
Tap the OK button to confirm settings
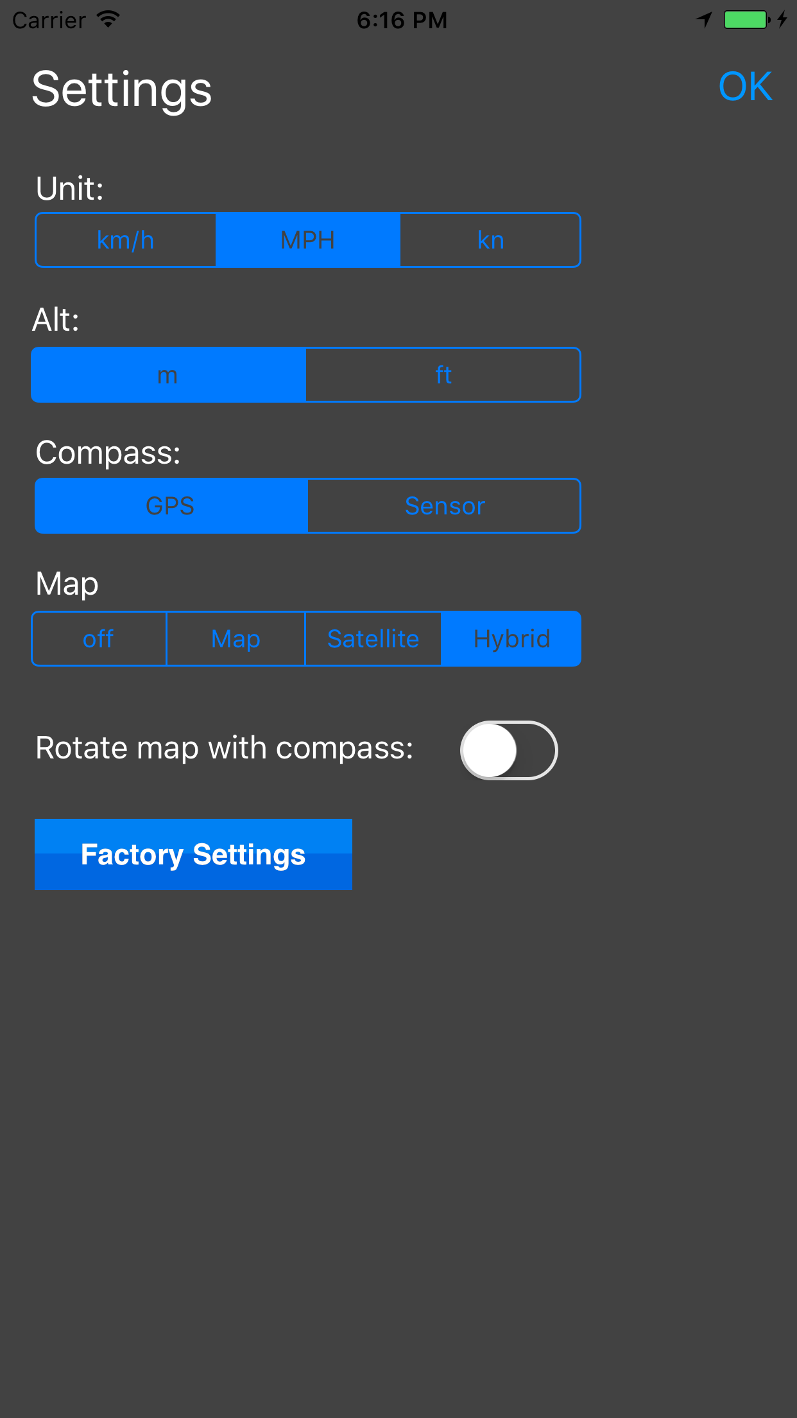(744, 87)
